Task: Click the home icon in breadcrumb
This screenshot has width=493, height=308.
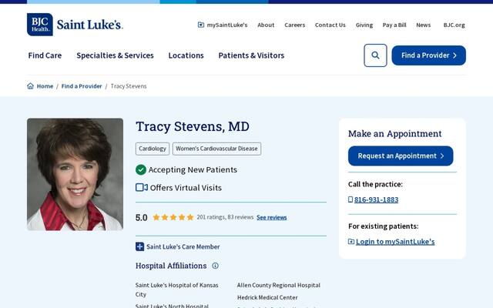Action: click(x=31, y=86)
